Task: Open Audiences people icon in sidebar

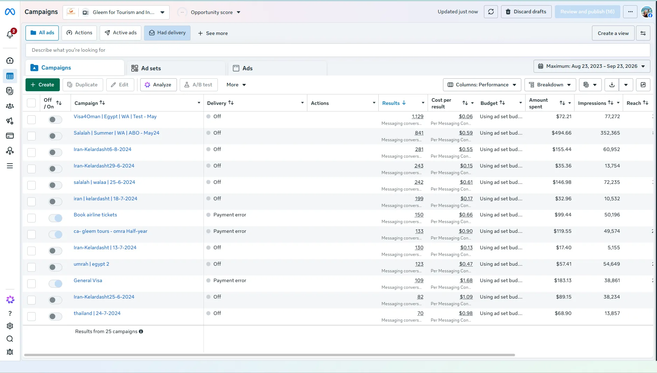Action: [x=10, y=106]
